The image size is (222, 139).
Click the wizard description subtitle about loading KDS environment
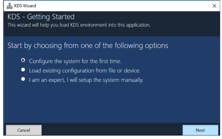[x=79, y=25]
